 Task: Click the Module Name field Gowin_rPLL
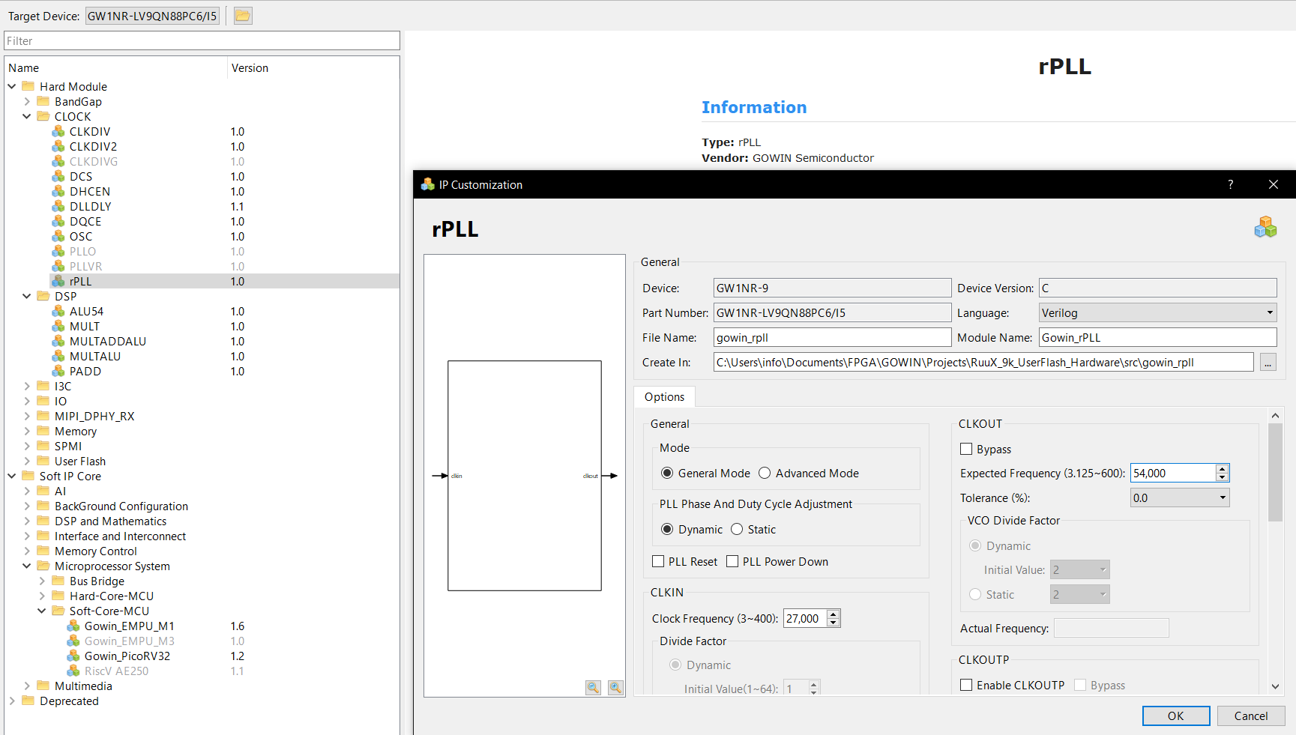coord(1157,337)
